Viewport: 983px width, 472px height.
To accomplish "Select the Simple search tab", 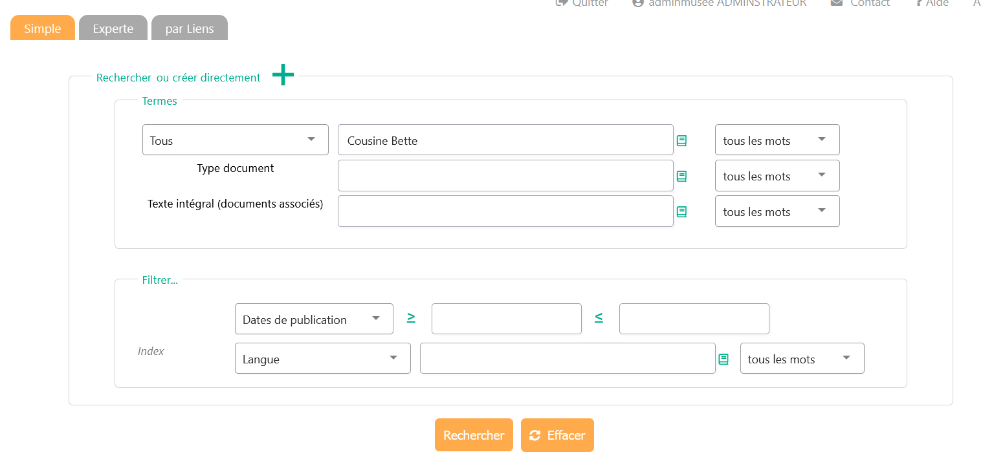I will (43, 28).
